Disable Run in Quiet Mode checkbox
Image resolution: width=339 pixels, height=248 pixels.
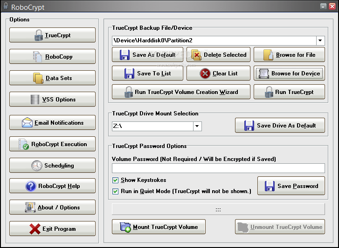click(x=116, y=191)
